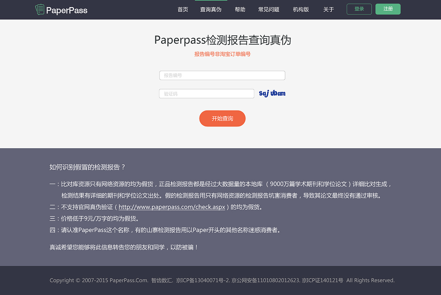The image size is (441, 295).
Task: Click the captcha image to refresh it
Action: coord(272,93)
